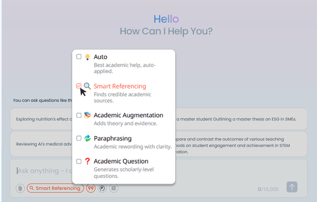Click the green arrows Paraphrasing icon
This screenshot has height=202, width=317.
coord(87,138)
